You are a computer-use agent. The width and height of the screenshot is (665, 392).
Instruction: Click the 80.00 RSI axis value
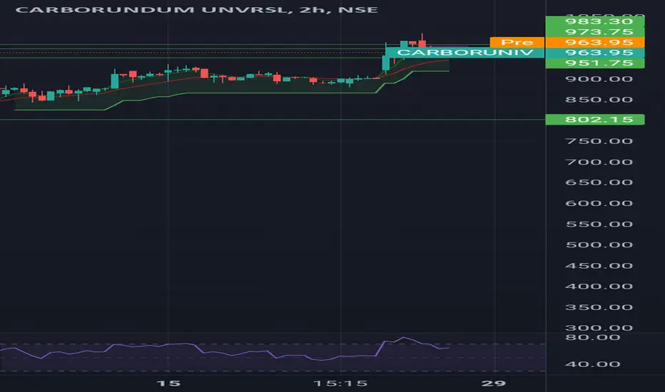pyautogui.click(x=592, y=337)
